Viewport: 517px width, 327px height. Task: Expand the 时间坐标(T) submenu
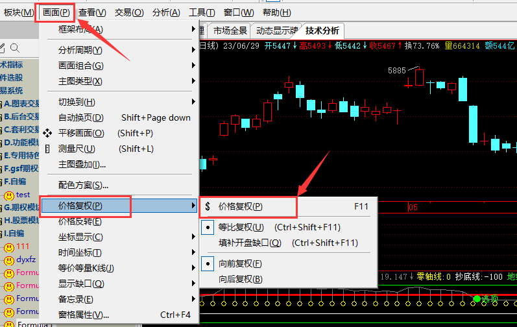[119, 252]
